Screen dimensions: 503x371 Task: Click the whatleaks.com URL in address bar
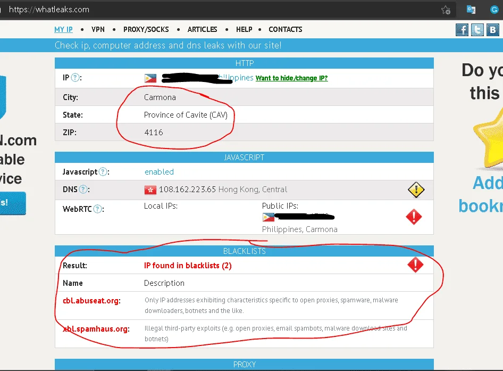49,10
